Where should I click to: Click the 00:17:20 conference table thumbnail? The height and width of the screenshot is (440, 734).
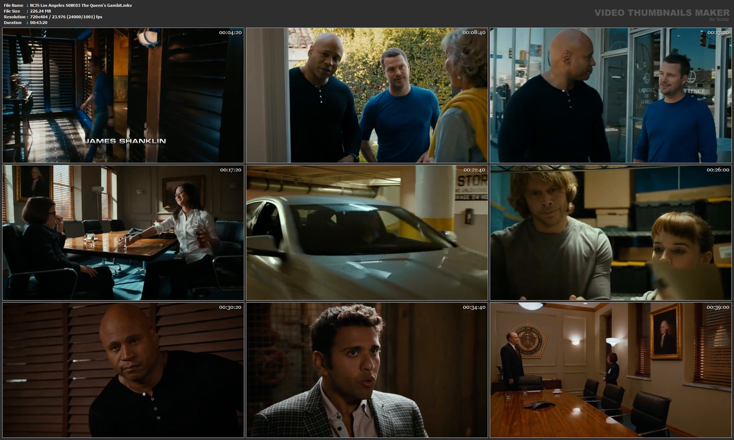pyautogui.click(x=123, y=233)
